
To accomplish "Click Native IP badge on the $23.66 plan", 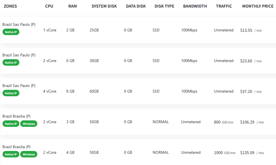I will pyautogui.click(x=11, y=63).
